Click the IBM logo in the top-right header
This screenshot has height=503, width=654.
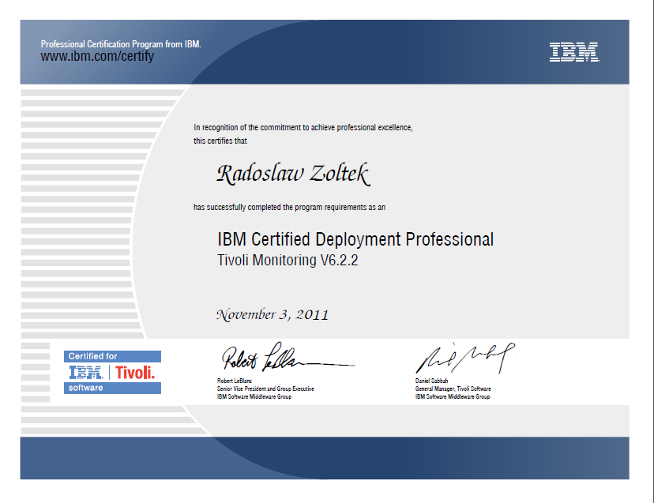click(x=573, y=52)
